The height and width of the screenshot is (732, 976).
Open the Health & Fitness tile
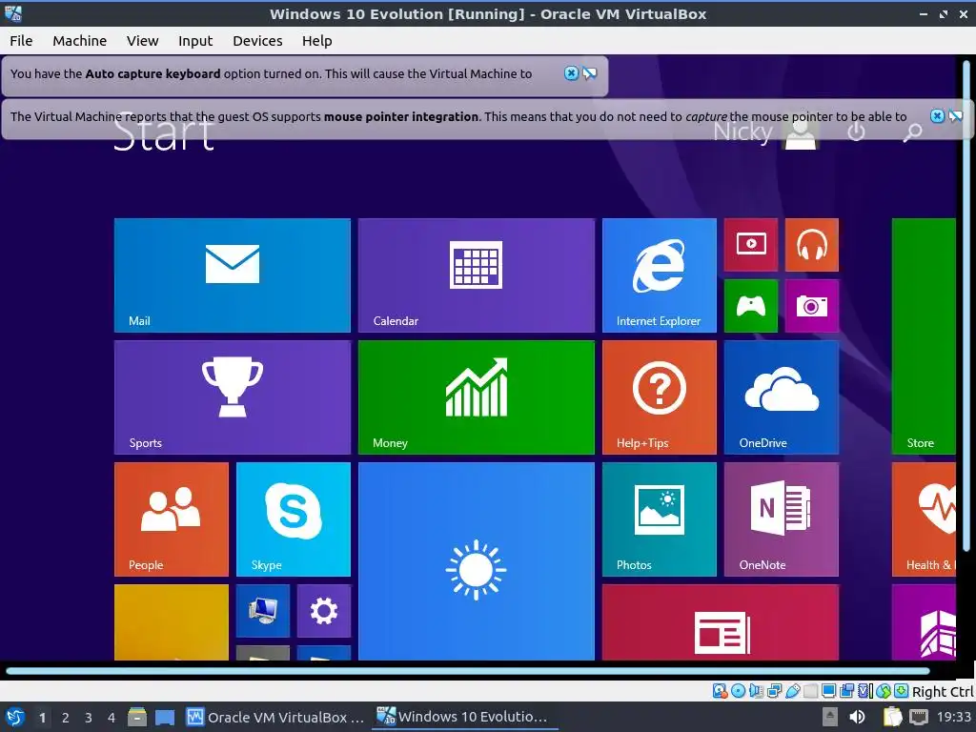924,519
